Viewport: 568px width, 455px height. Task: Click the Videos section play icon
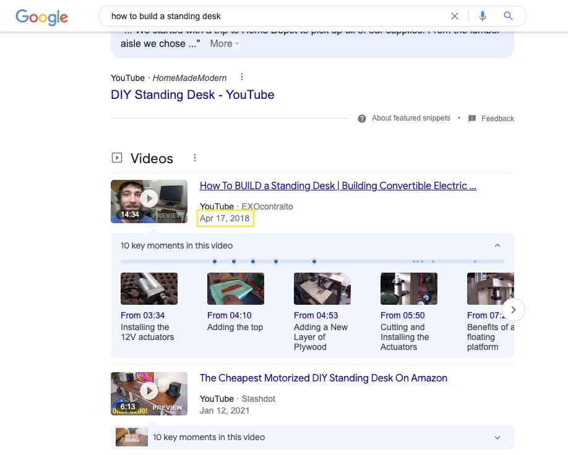(x=117, y=158)
